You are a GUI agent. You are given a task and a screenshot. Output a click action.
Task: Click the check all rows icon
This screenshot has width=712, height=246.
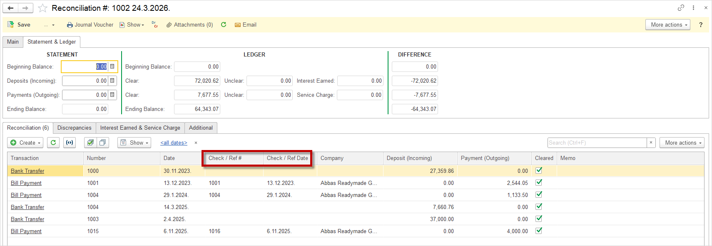coord(90,143)
